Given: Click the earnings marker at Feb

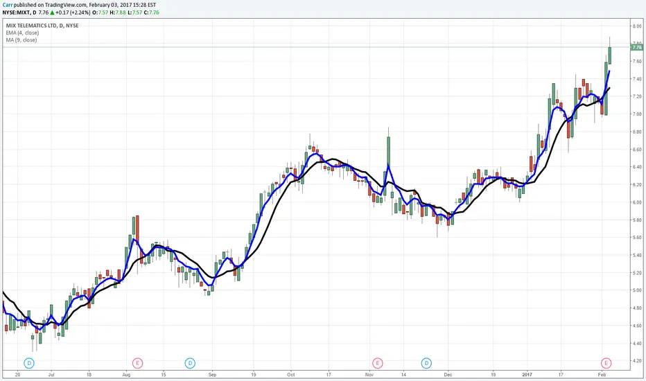Looking at the screenshot, I should 606,363.
